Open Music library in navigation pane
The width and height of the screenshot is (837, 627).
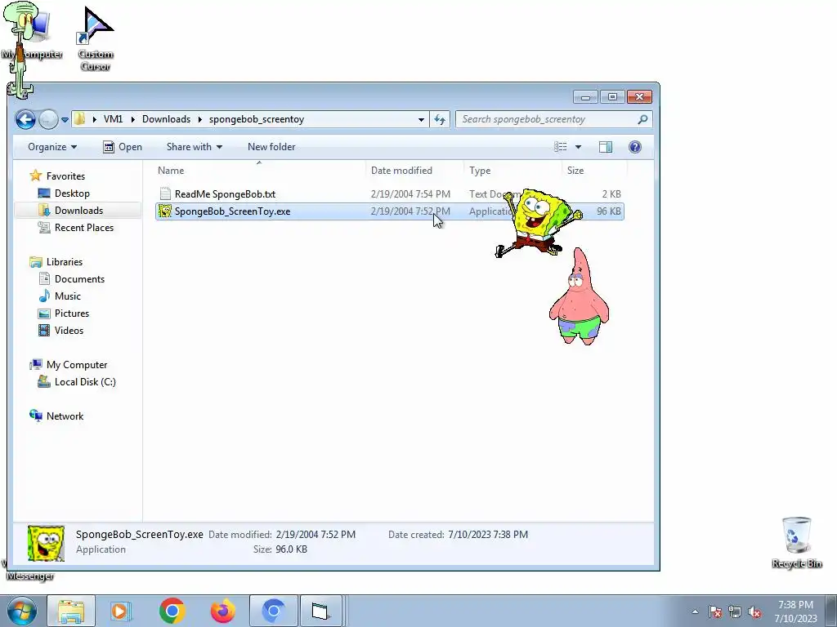(x=60, y=296)
